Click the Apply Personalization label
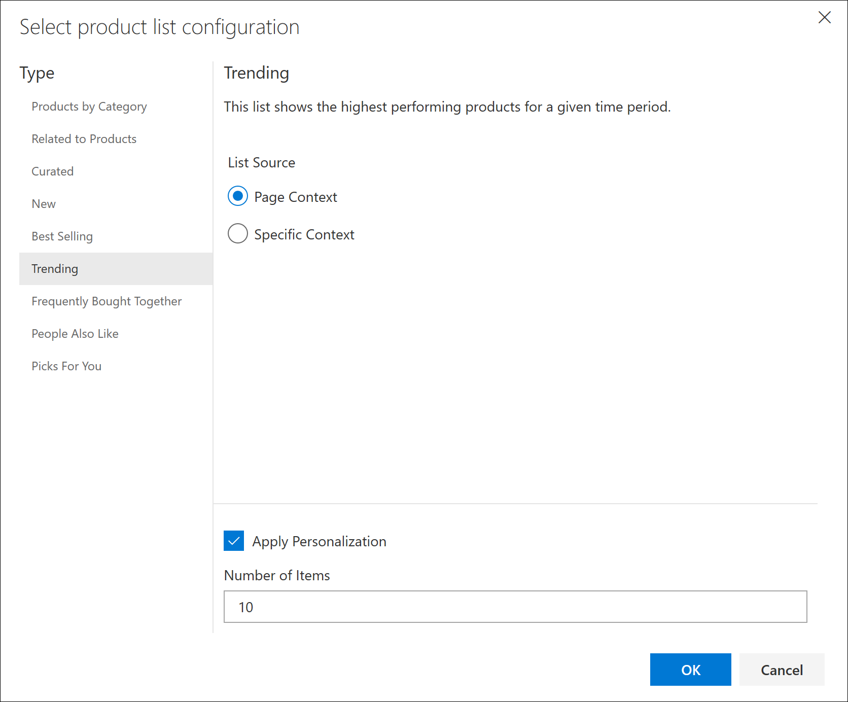848x702 pixels. pyautogui.click(x=319, y=541)
